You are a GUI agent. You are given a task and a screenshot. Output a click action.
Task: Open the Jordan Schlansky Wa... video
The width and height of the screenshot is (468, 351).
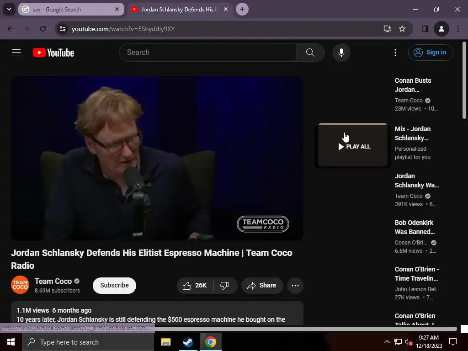417,181
